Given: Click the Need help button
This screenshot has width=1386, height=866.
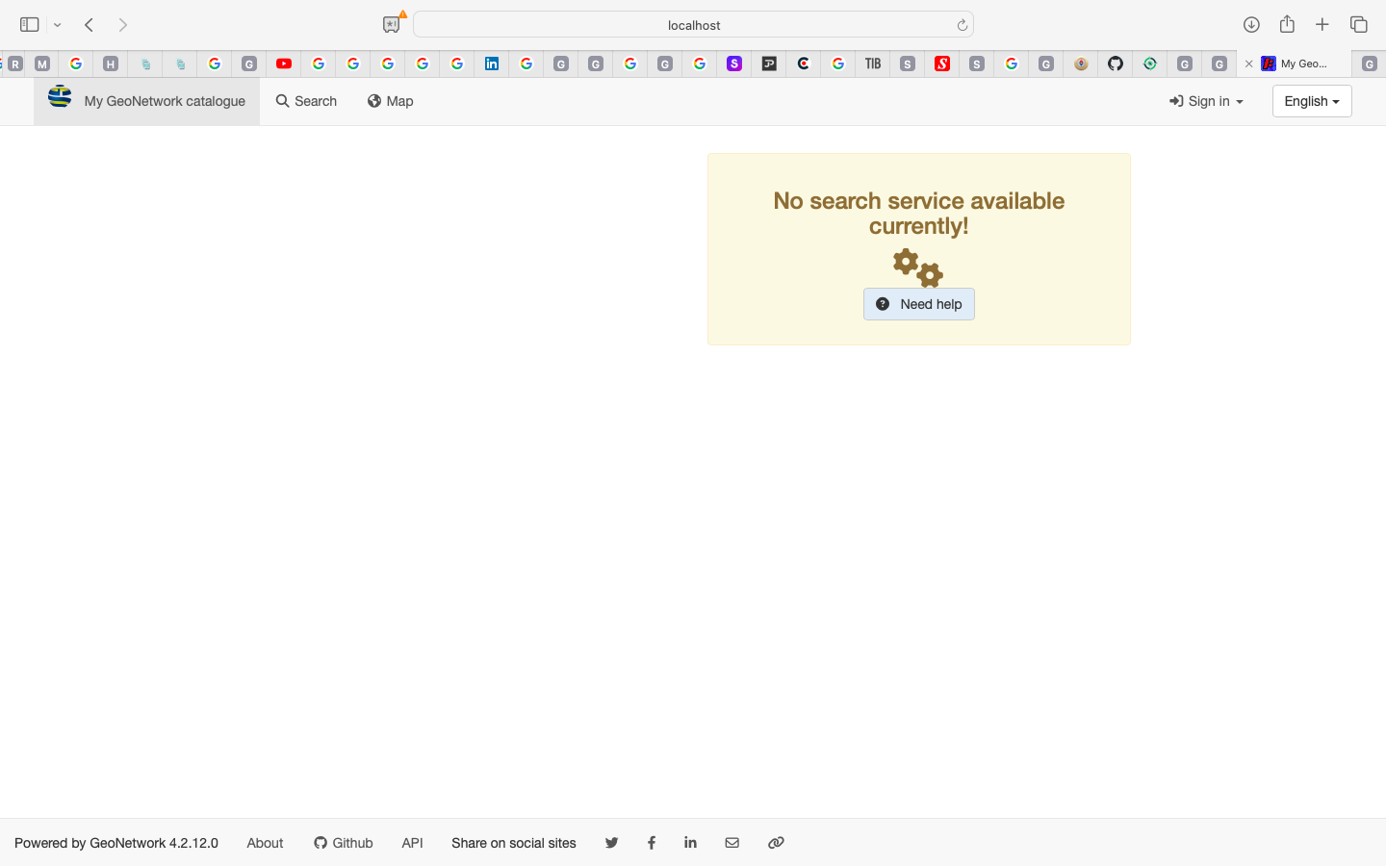Looking at the screenshot, I should (x=918, y=304).
